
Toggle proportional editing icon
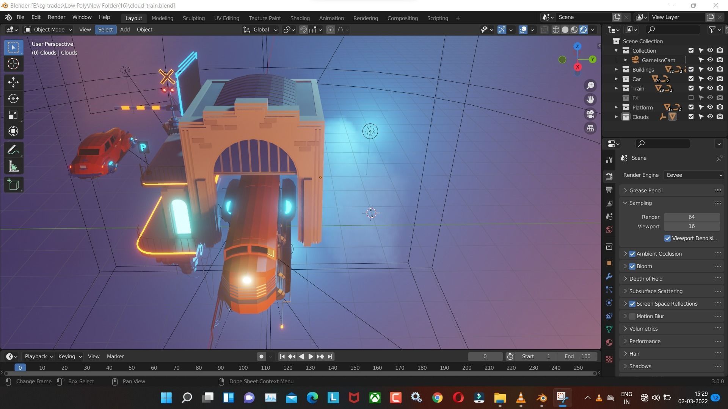coord(330,30)
